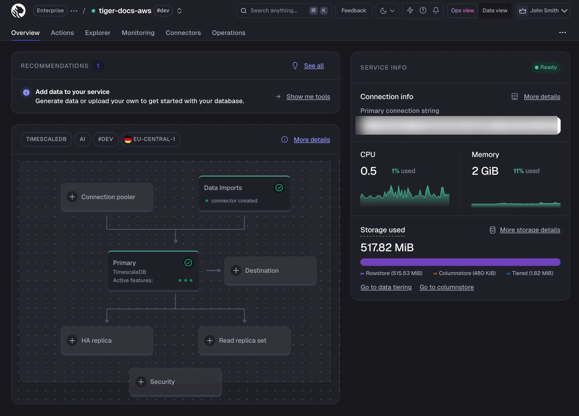The image size is (579, 416).
Task: Click the search magnifier icon
Action: tap(244, 11)
